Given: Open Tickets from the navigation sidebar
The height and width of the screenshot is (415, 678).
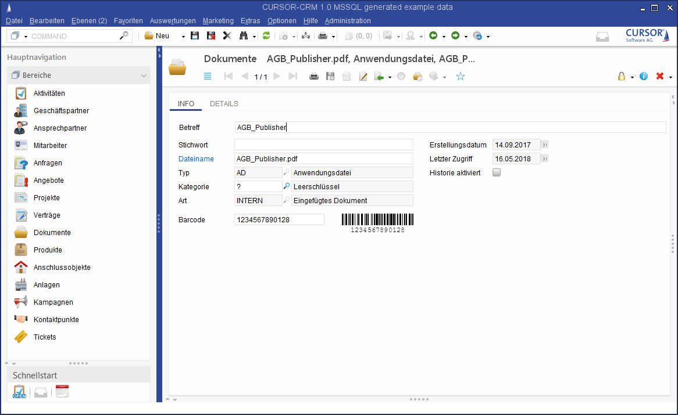Looking at the screenshot, I should [45, 337].
